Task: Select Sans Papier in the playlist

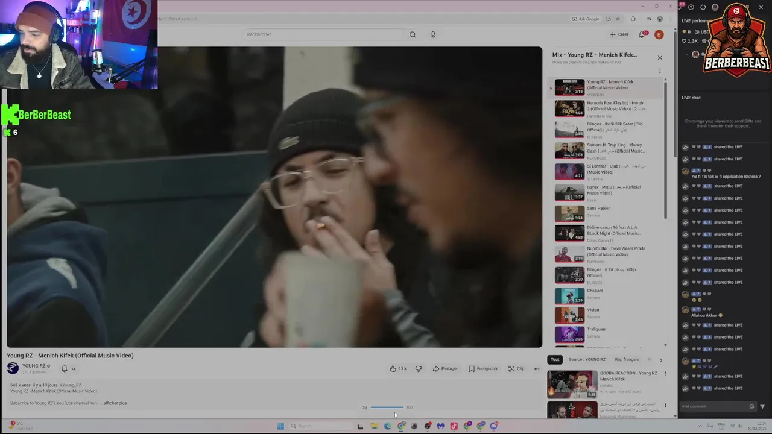Action: pyautogui.click(x=605, y=214)
